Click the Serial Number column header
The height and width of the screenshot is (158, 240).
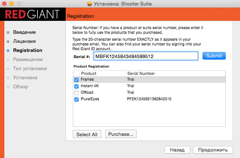point(141,73)
